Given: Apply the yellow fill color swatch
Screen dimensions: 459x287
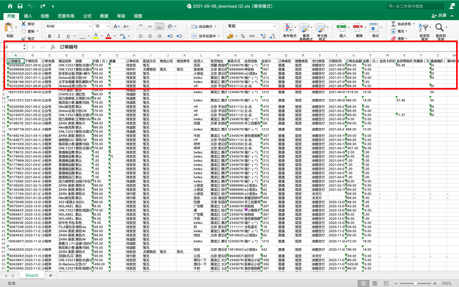Looking at the screenshot, I should click(x=96, y=36).
